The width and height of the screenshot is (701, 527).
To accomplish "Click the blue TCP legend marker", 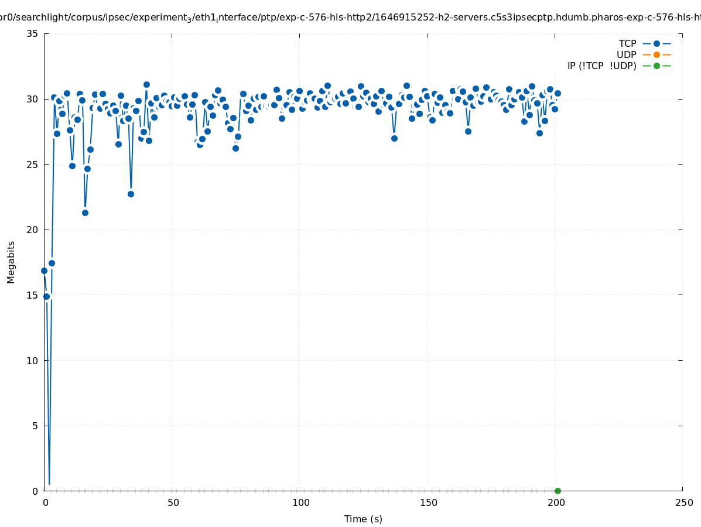I will click(x=656, y=43).
